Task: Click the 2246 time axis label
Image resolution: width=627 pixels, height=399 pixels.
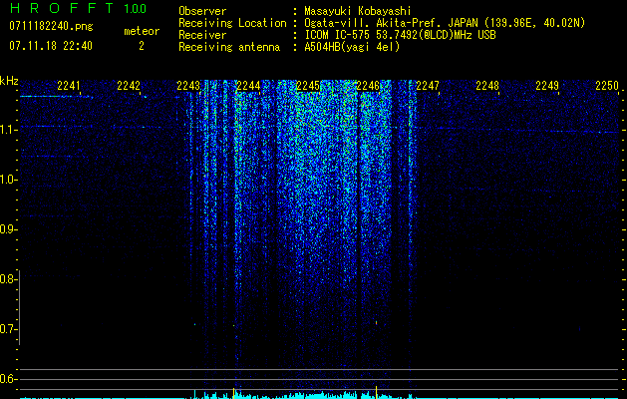Action: coord(368,86)
